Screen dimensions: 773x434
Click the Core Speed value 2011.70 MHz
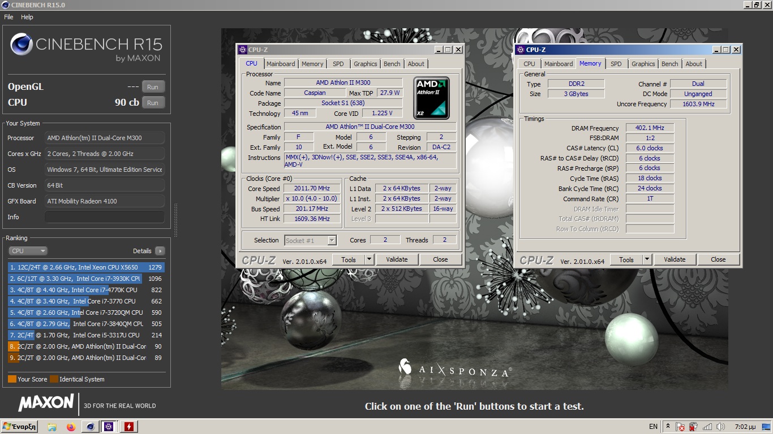(x=312, y=189)
